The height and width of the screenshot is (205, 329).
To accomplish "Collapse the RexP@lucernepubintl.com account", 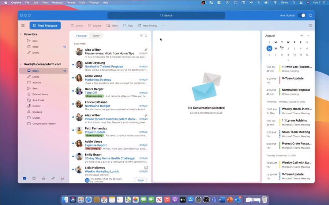I will click(x=20, y=64).
